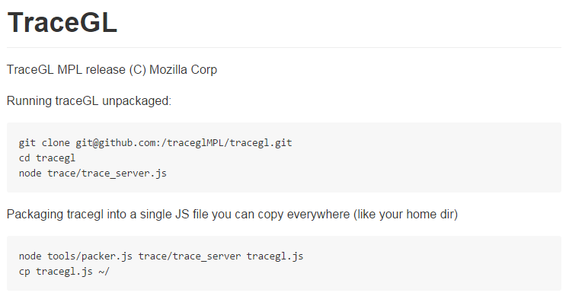
Task: Click the git clone command line
Action: point(155,143)
